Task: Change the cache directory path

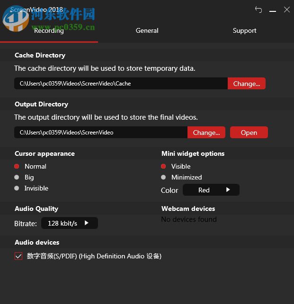Action: (247, 84)
